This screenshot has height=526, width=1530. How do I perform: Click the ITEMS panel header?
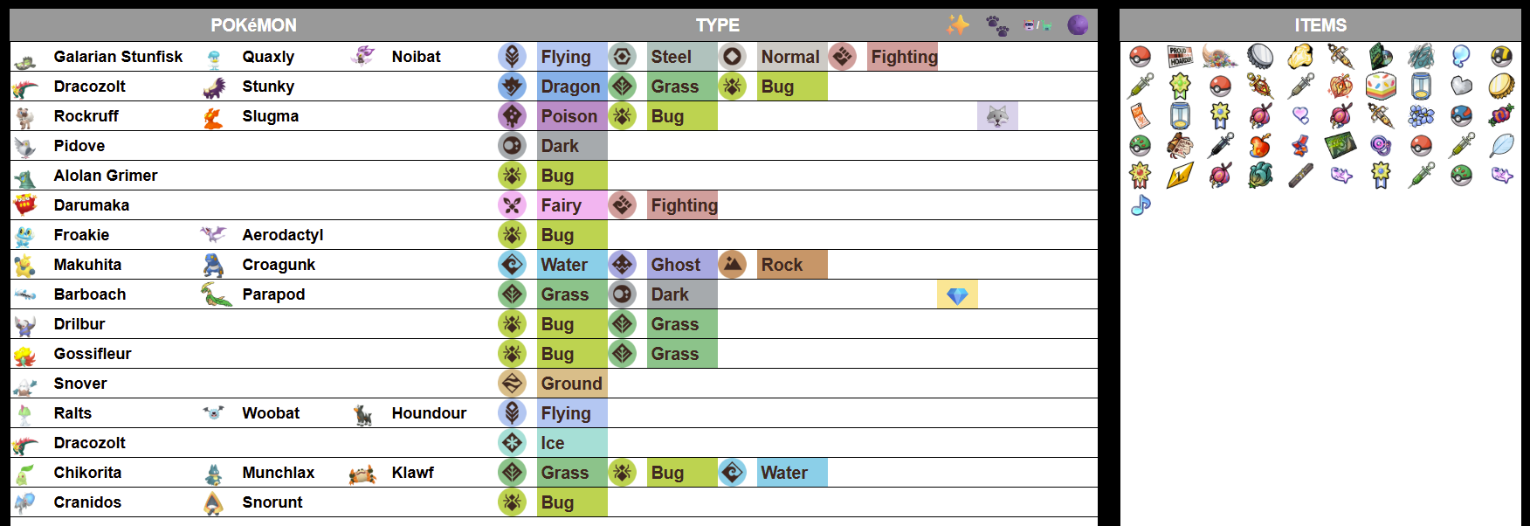(1320, 25)
